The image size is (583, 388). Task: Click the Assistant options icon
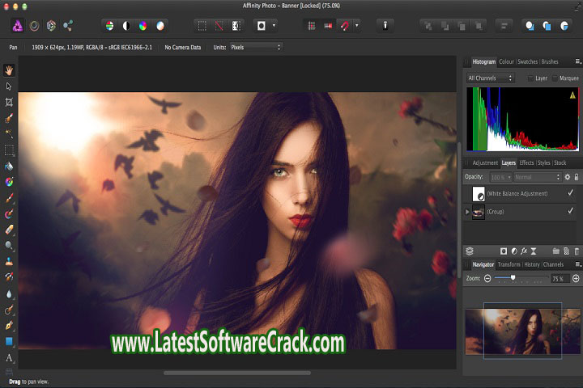(x=385, y=26)
